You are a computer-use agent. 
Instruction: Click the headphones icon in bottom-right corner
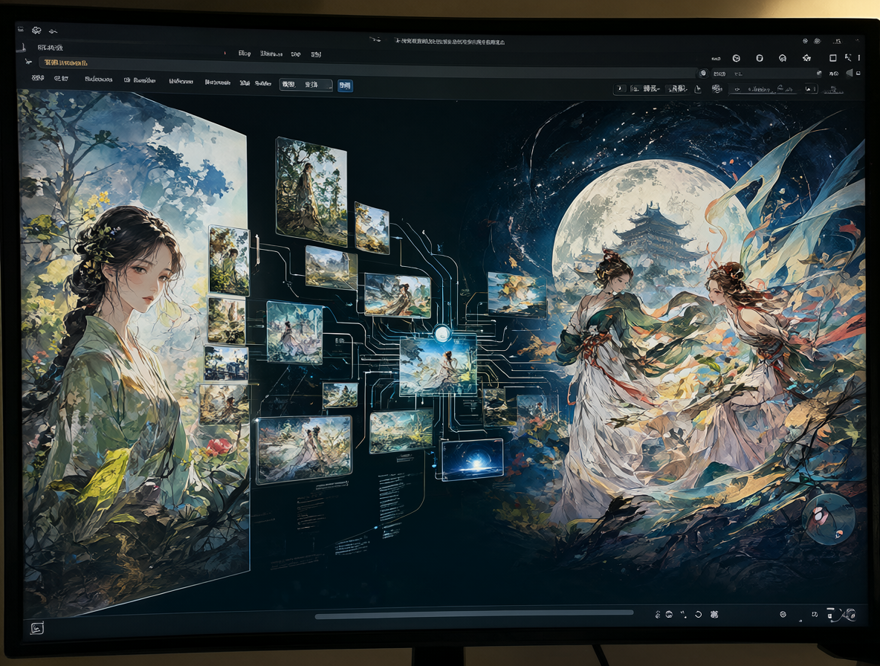click(x=849, y=615)
